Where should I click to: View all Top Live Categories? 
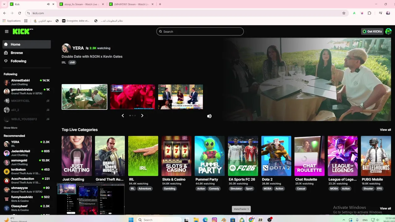coord(385,130)
